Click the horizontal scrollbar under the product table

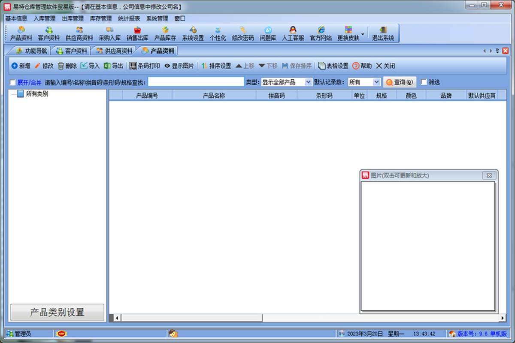click(x=307, y=318)
